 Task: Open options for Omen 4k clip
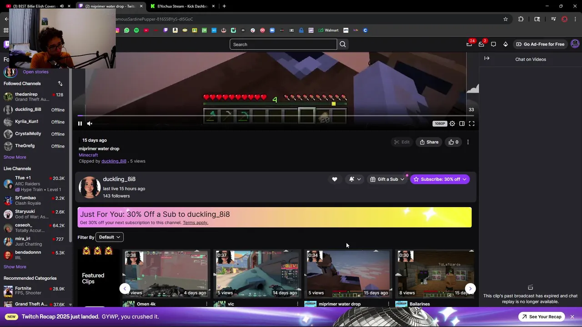[x=206, y=304]
